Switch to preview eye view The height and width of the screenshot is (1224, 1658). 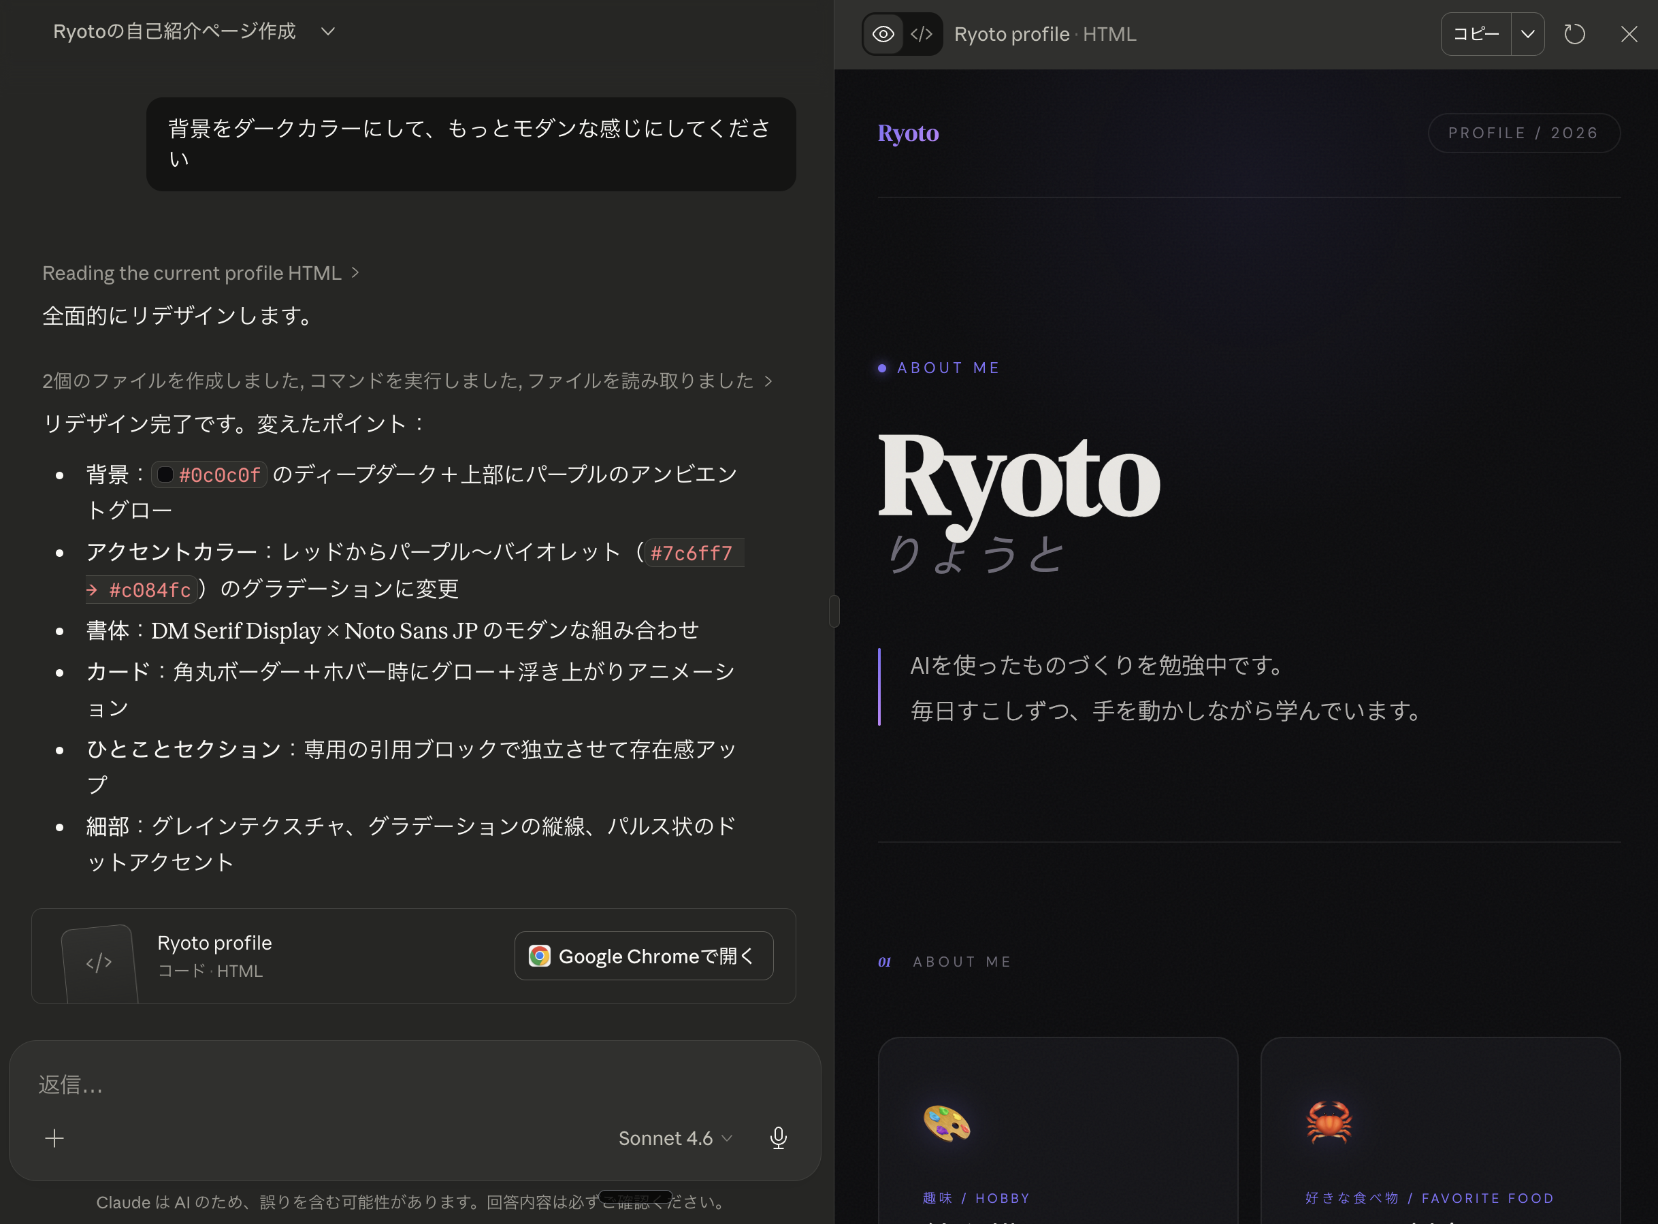[883, 34]
